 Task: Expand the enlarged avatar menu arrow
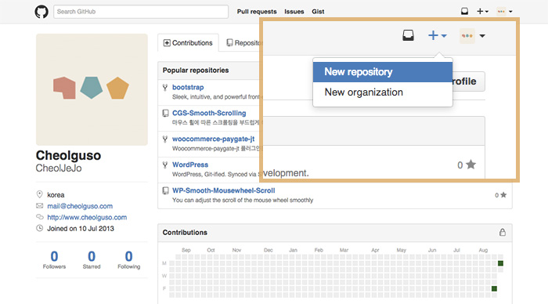482,36
